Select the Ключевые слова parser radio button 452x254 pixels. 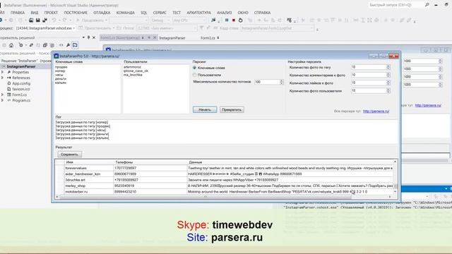pos(195,68)
